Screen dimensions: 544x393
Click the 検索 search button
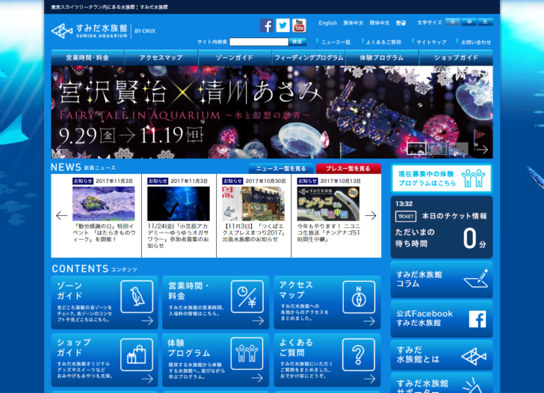pos(297,42)
